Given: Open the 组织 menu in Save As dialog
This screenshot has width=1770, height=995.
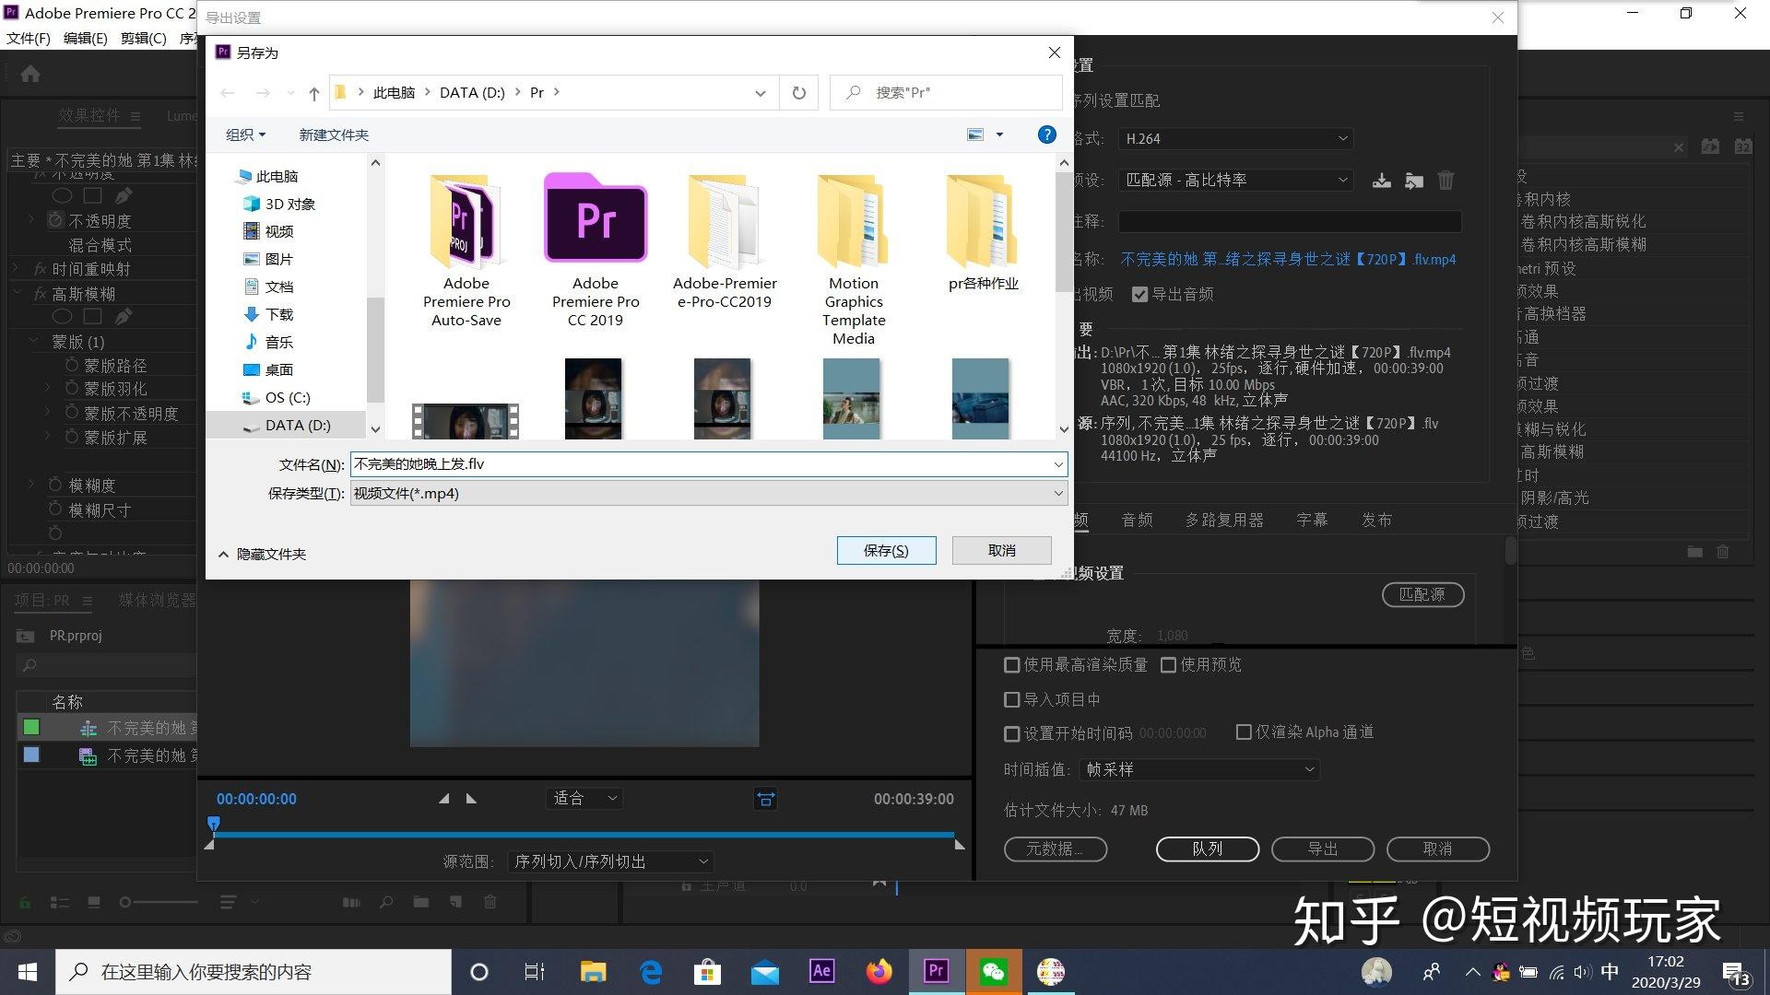Looking at the screenshot, I should (x=245, y=135).
